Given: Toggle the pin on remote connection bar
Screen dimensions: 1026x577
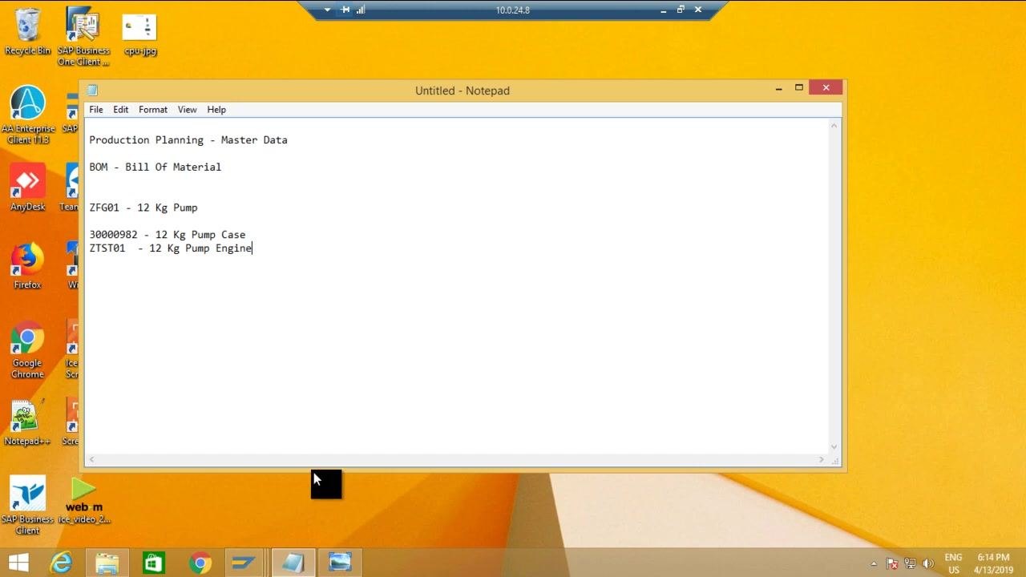Looking at the screenshot, I should tap(345, 10).
